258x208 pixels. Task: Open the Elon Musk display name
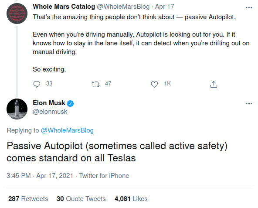tap(49, 103)
